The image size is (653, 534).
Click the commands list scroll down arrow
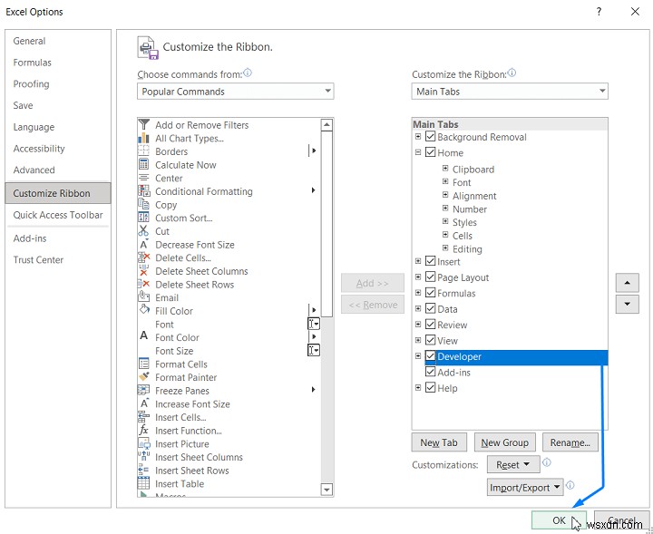[x=326, y=490]
